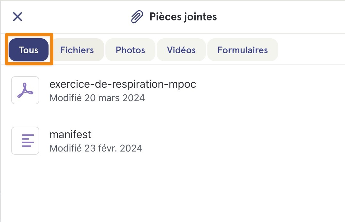Show only Photos attachments
The image size is (345, 222).
pyautogui.click(x=130, y=50)
